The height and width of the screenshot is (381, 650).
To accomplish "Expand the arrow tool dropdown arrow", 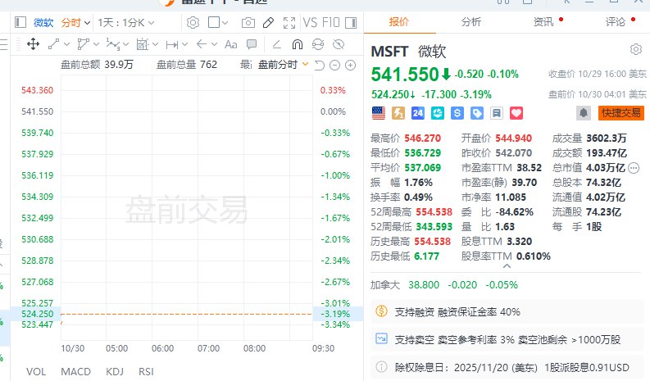I will (x=214, y=44).
